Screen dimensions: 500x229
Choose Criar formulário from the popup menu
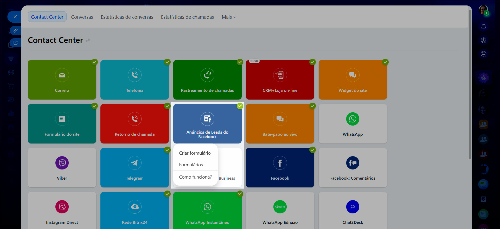tap(195, 153)
